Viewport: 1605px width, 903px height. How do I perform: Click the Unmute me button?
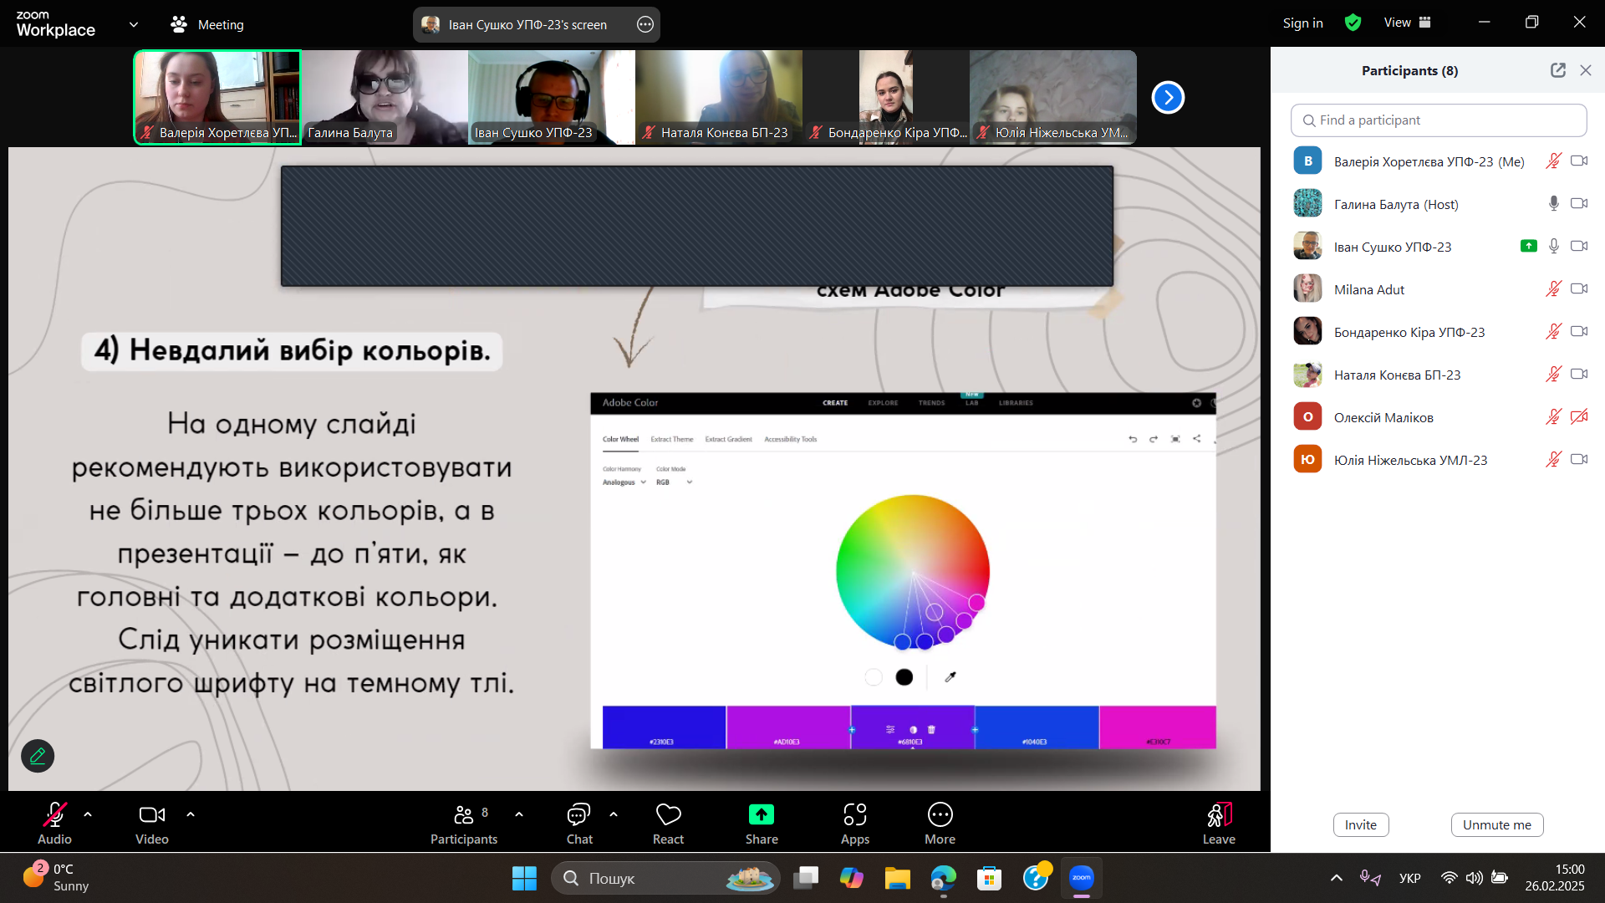tap(1496, 824)
